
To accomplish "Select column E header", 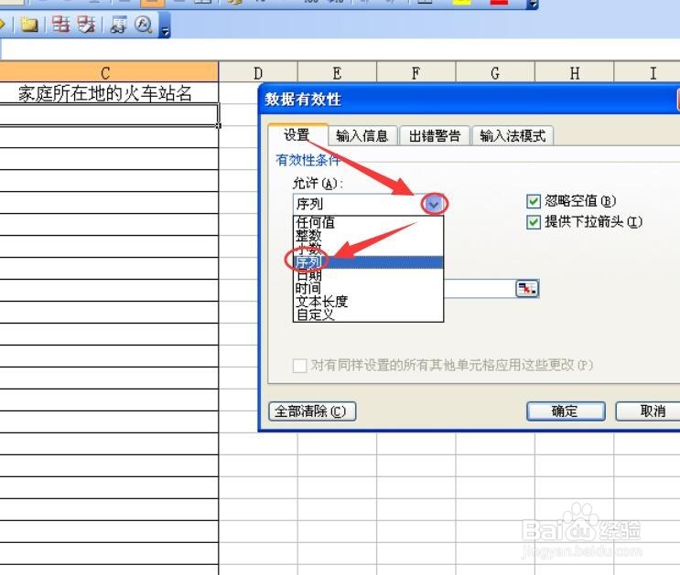I will [x=337, y=72].
